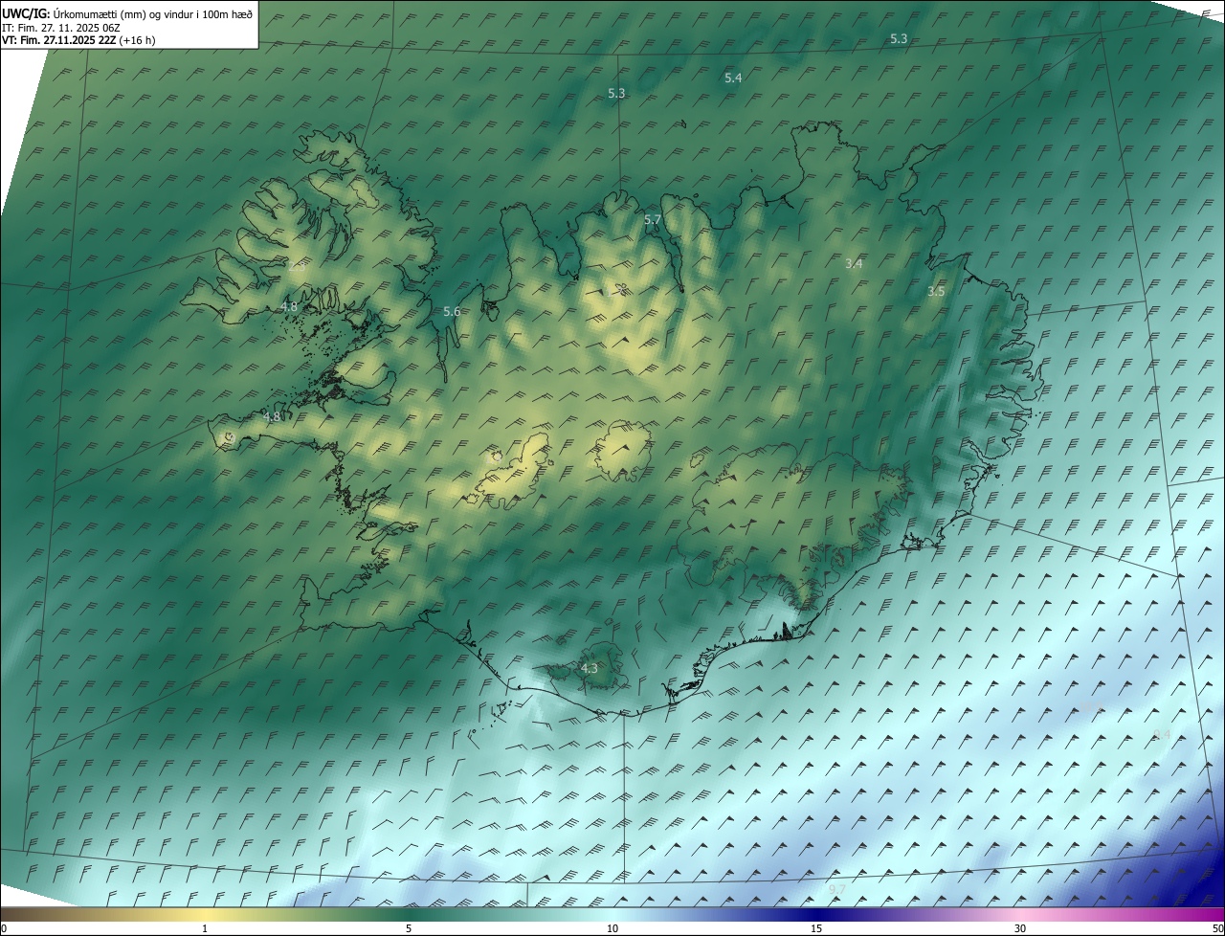Click the 10 tick label on the color scale
Image resolution: width=1225 pixels, height=936 pixels.
tap(612, 928)
